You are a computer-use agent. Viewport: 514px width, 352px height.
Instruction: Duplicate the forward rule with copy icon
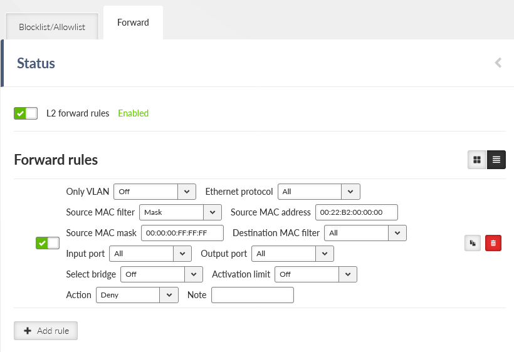coord(473,243)
